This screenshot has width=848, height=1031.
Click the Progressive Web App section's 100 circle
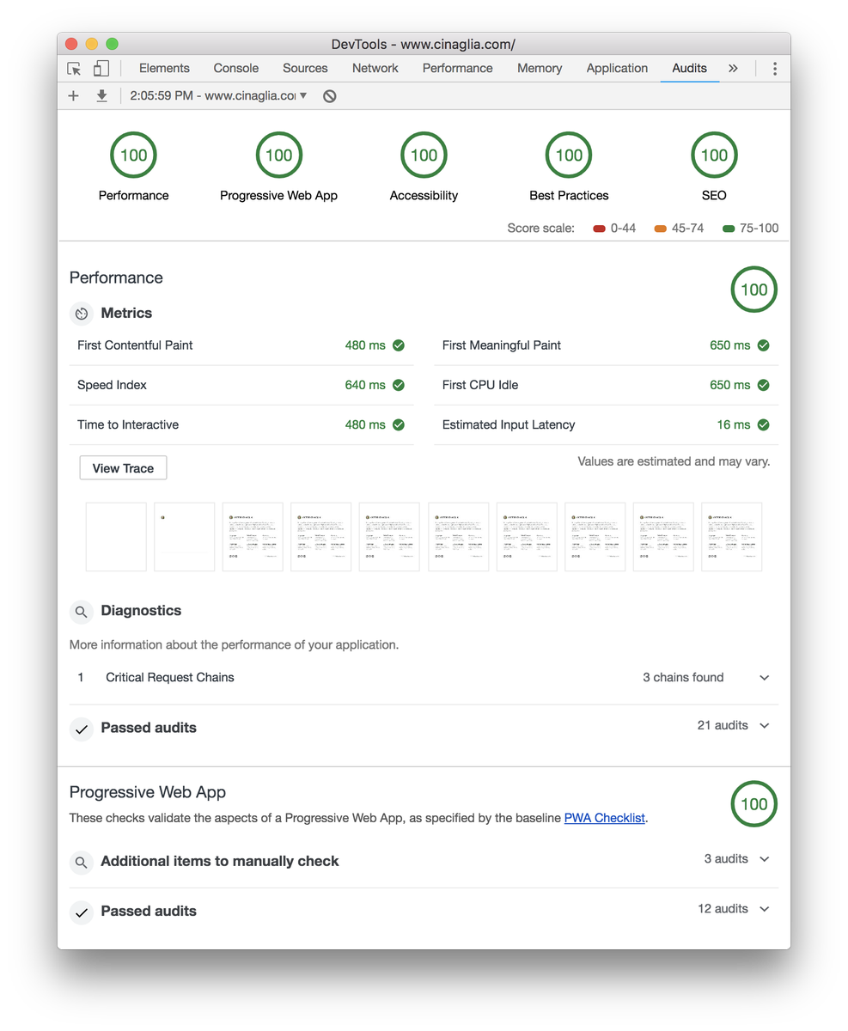tap(754, 804)
